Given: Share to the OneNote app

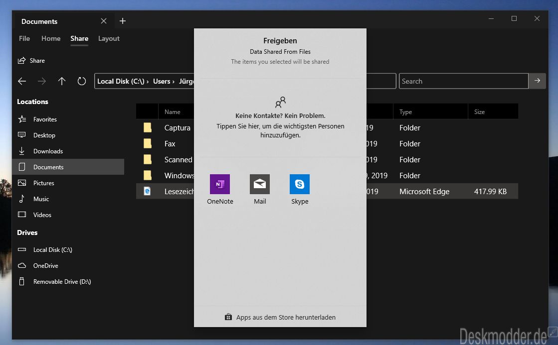Looking at the screenshot, I should (220, 189).
